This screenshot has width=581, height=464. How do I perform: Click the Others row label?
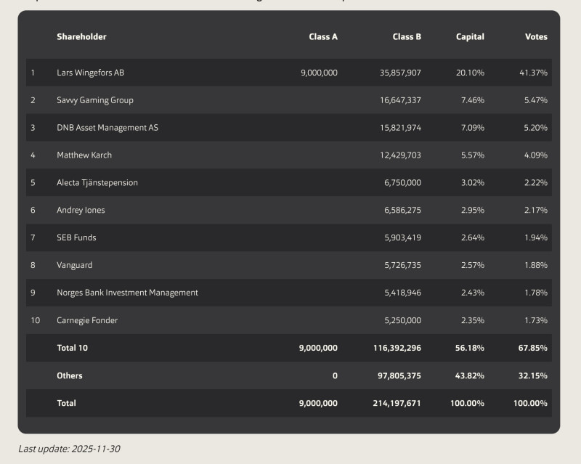70,376
